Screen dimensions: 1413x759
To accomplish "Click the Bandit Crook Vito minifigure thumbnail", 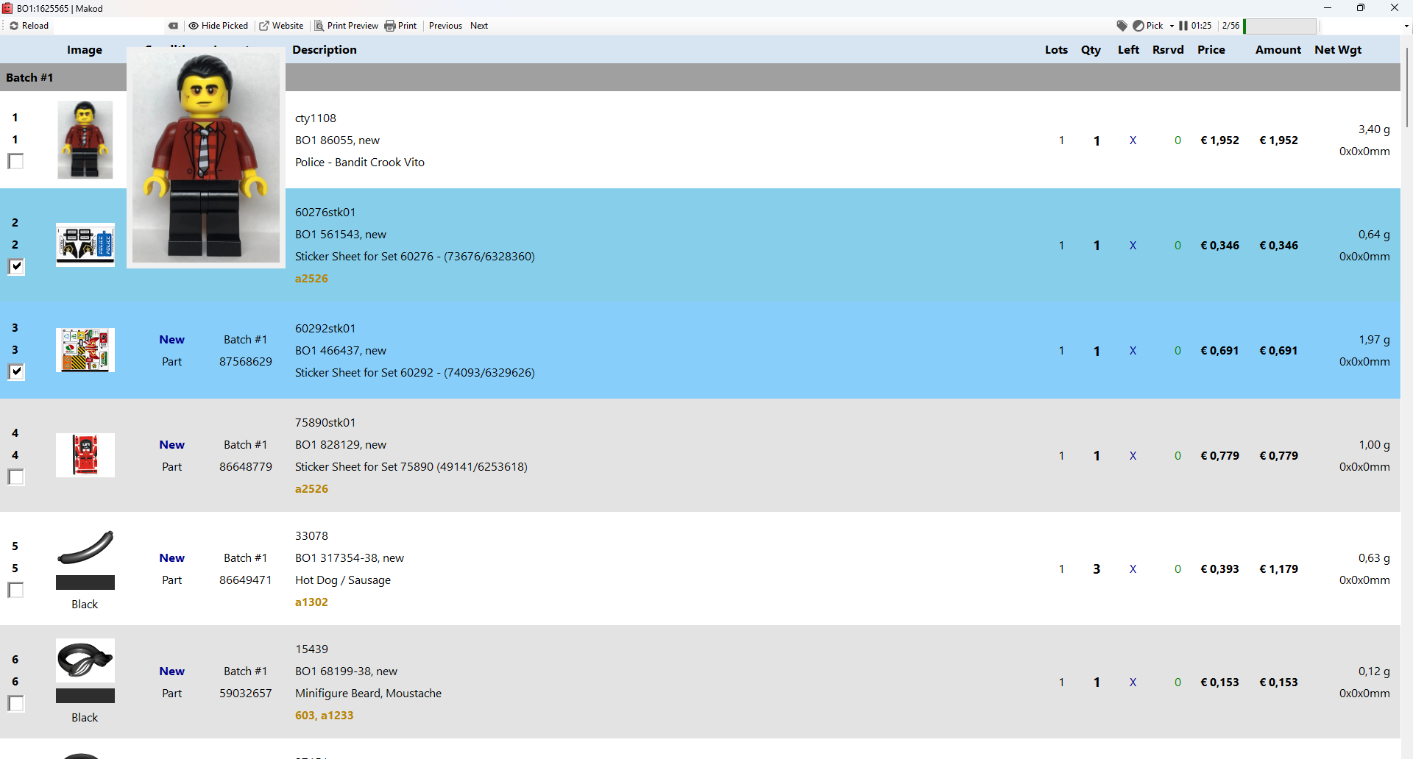I will [85, 140].
